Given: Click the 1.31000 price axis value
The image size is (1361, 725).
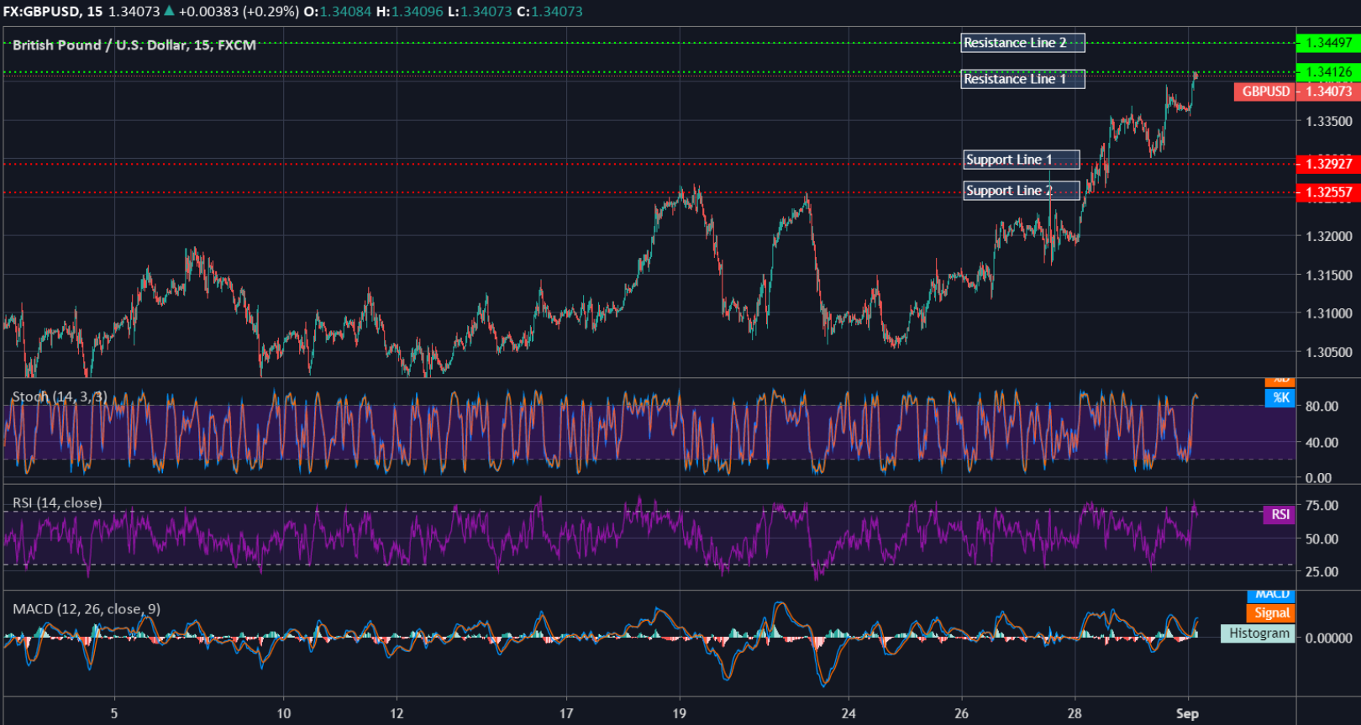Looking at the screenshot, I should tap(1329, 313).
